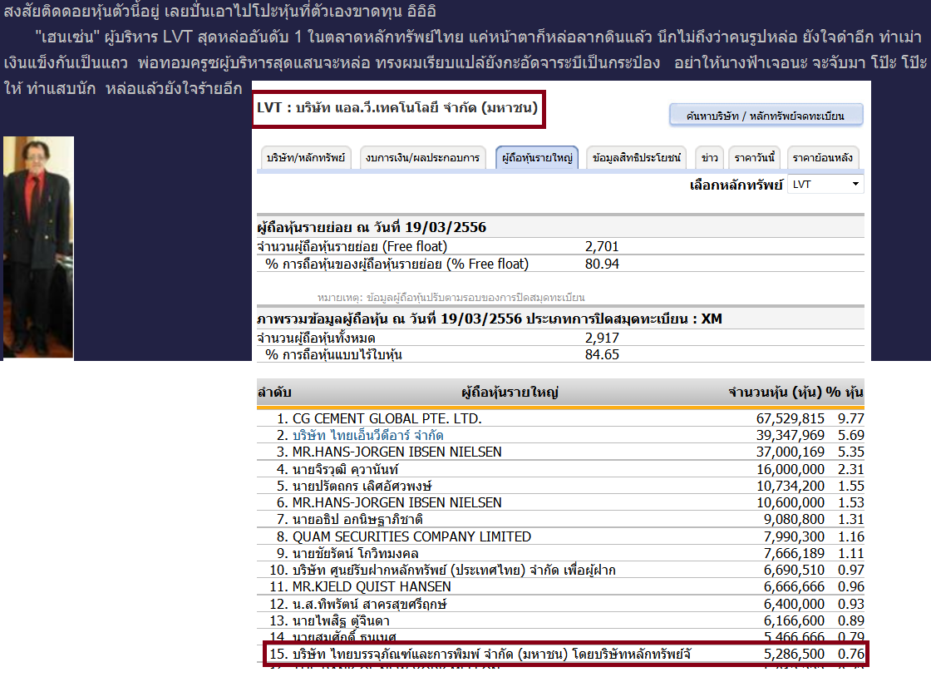Image resolution: width=931 pixels, height=677 pixels.
Task: Select shareholder นายชัยรัตน์ โกวิทมงคล
Action: tap(355, 553)
